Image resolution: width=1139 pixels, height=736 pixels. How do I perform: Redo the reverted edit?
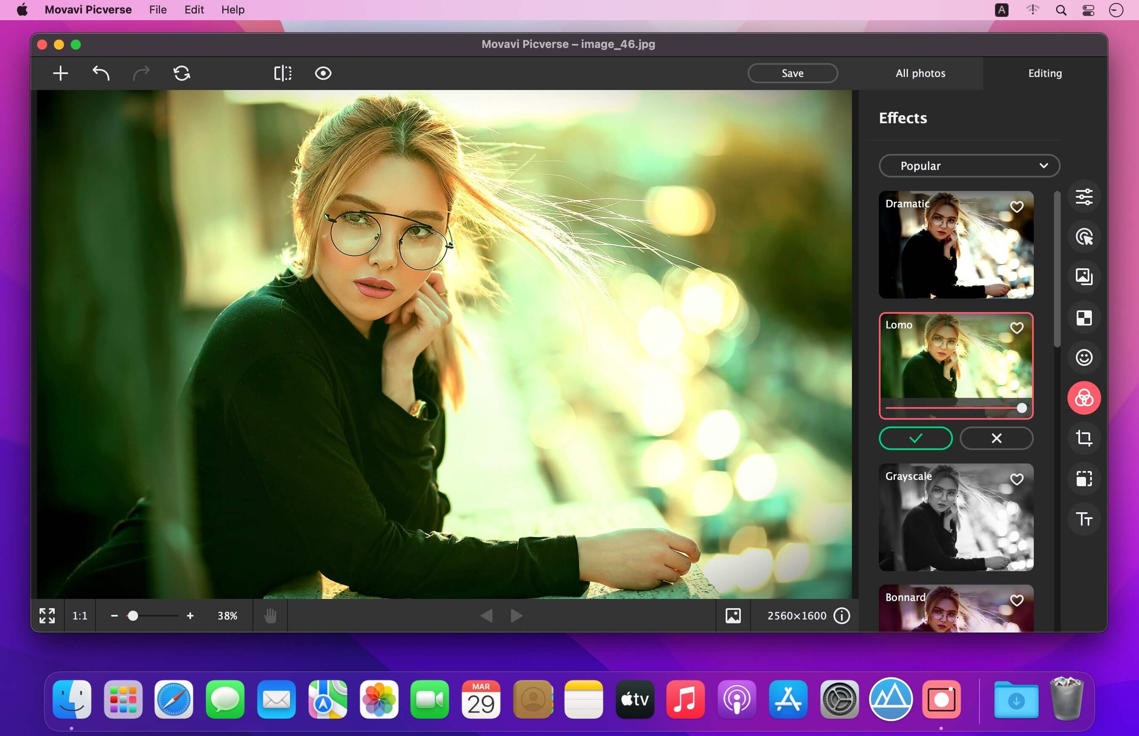141,74
